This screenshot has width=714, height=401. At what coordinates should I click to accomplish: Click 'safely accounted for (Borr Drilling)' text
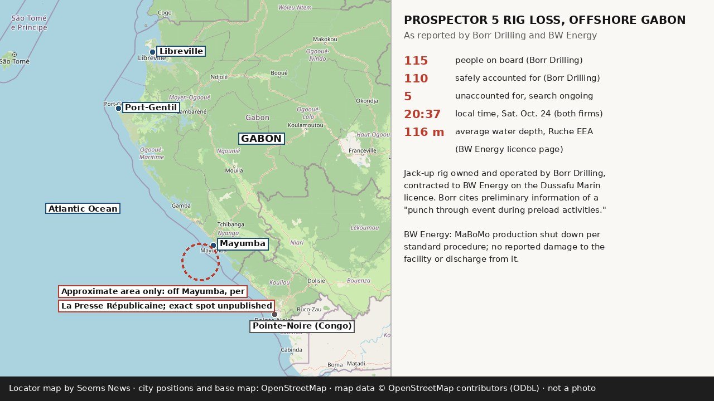coord(528,78)
